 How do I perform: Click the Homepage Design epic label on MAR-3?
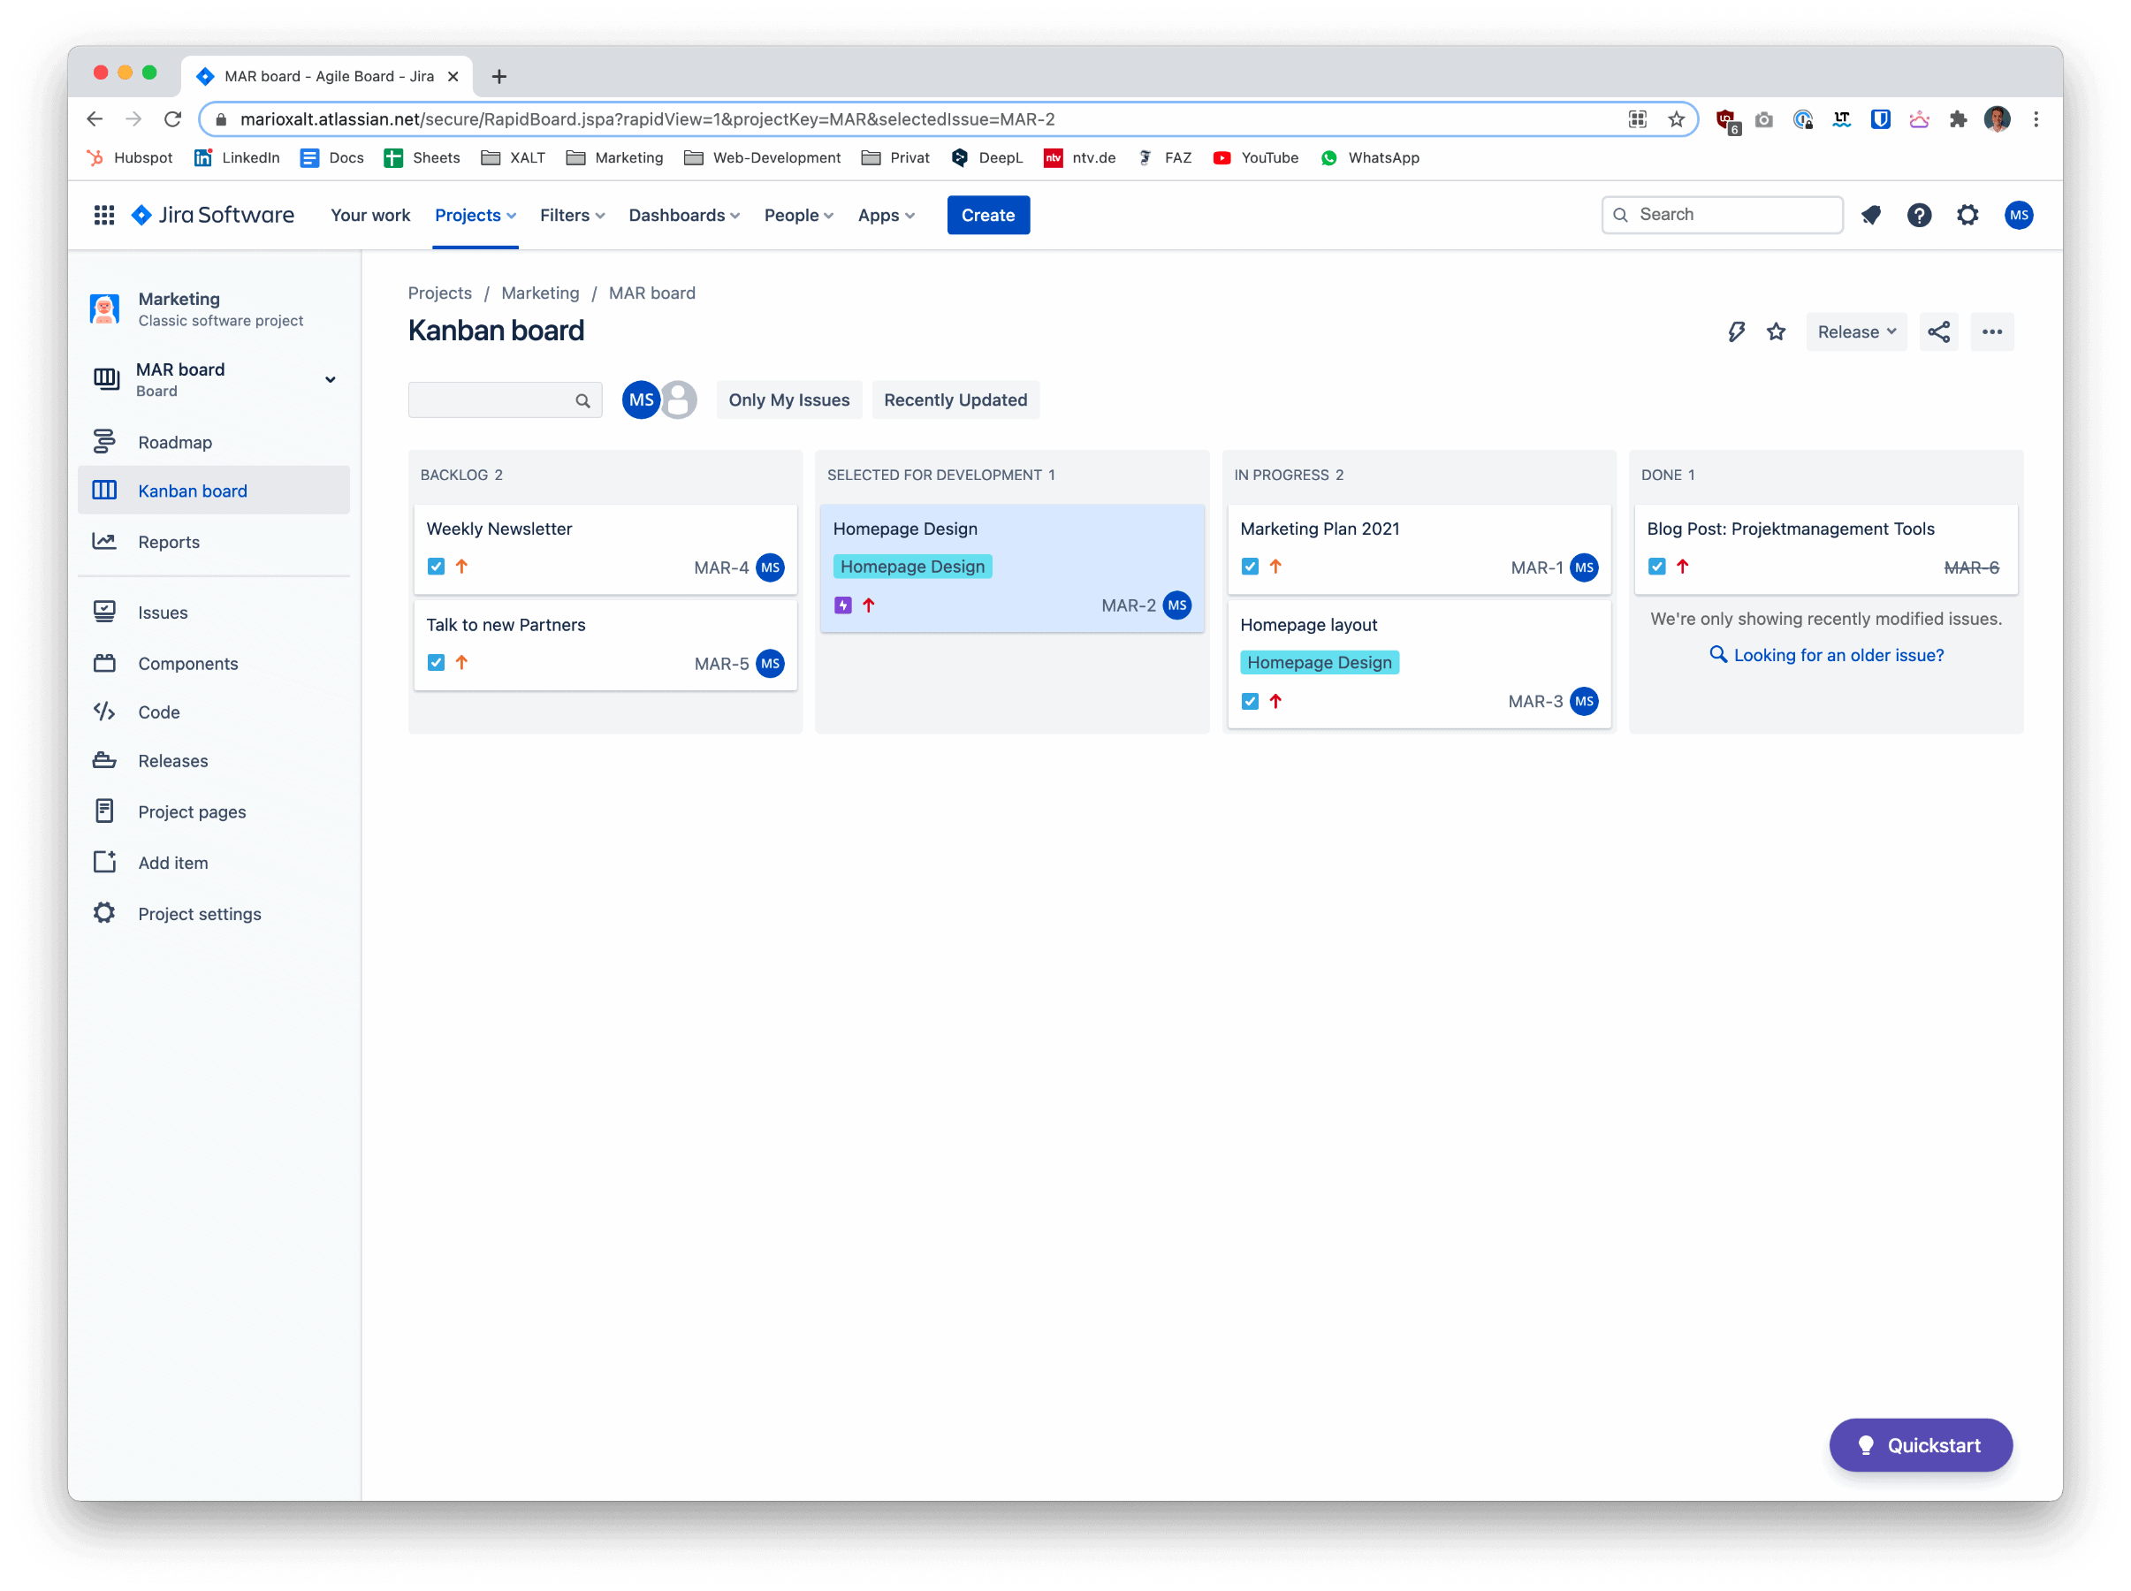pos(1318,663)
